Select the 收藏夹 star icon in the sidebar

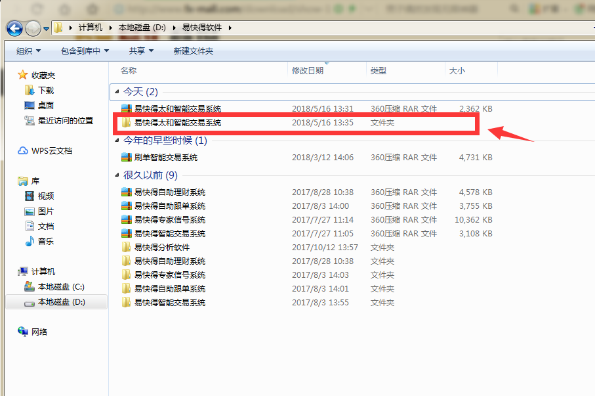pos(23,75)
